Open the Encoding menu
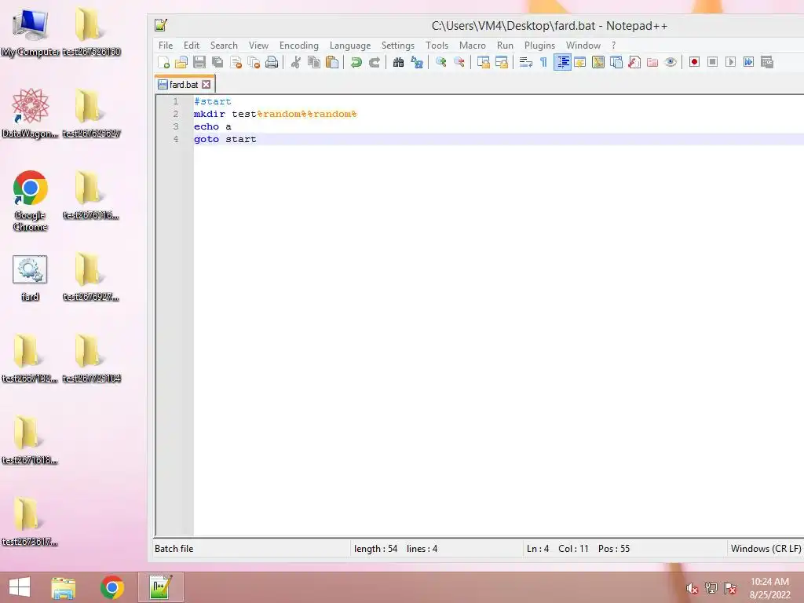 coord(299,46)
